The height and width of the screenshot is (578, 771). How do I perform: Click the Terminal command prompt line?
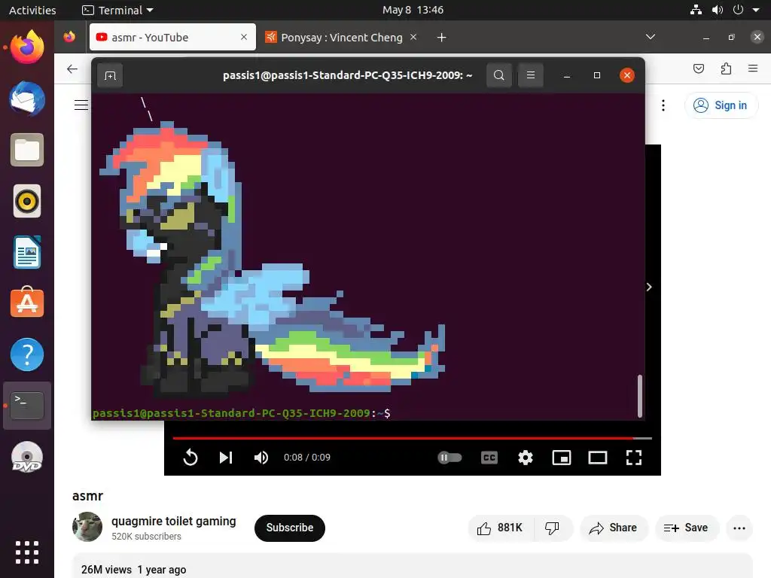[242, 413]
